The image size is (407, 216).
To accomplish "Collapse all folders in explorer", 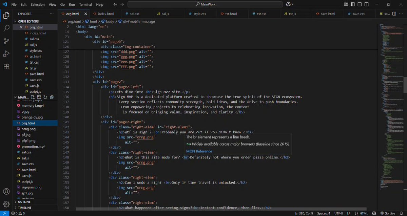I will tap(52, 97).
